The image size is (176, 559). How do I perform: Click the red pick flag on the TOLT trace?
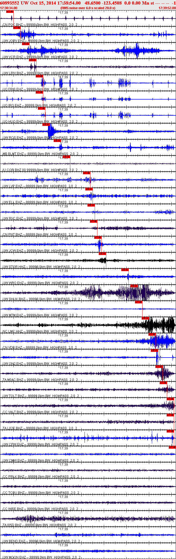pos(163,383)
